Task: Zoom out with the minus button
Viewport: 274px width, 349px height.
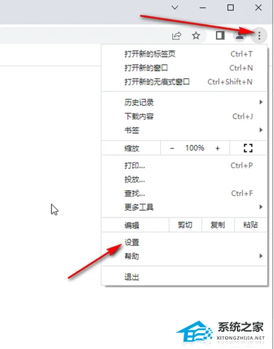Action: click(x=172, y=148)
